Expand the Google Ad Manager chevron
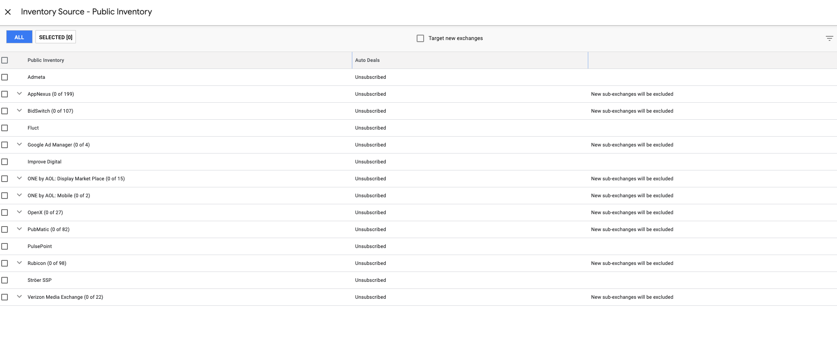837x352 pixels. (x=19, y=144)
